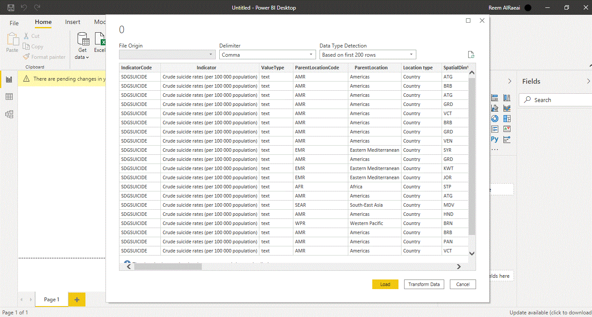Click the IndicatorCode column header
Viewport: 592px width, 317px height.
140,68
